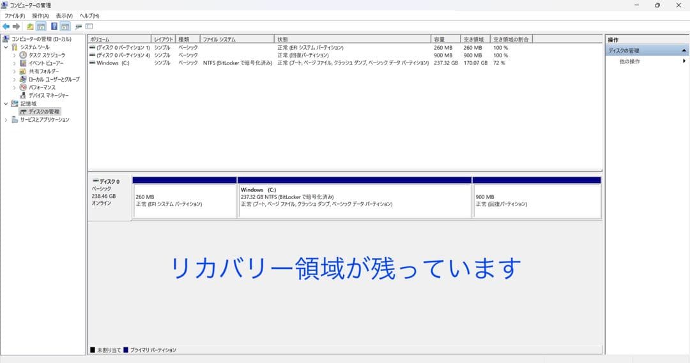Open the 操作(A) menu
Screen dimensions: 690x363
(x=40, y=16)
